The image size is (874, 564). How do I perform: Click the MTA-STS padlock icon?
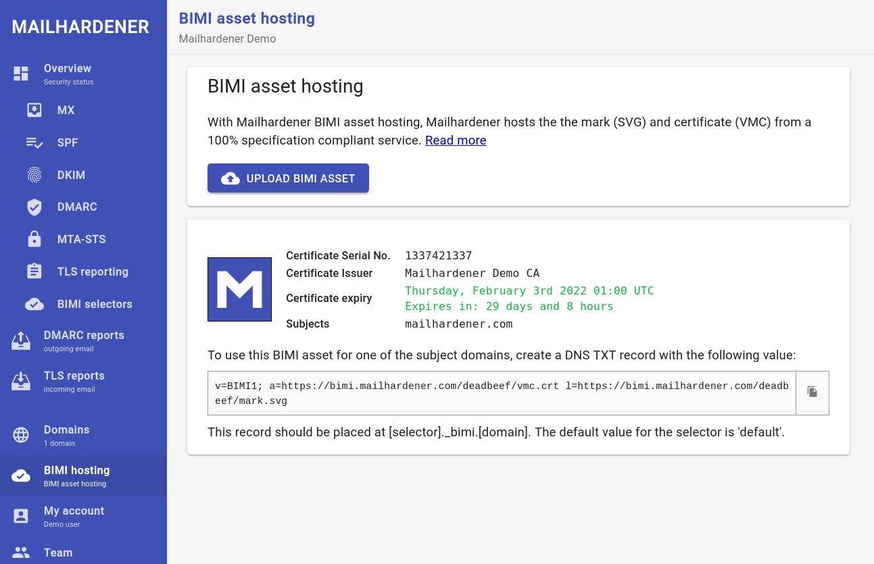click(34, 239)
